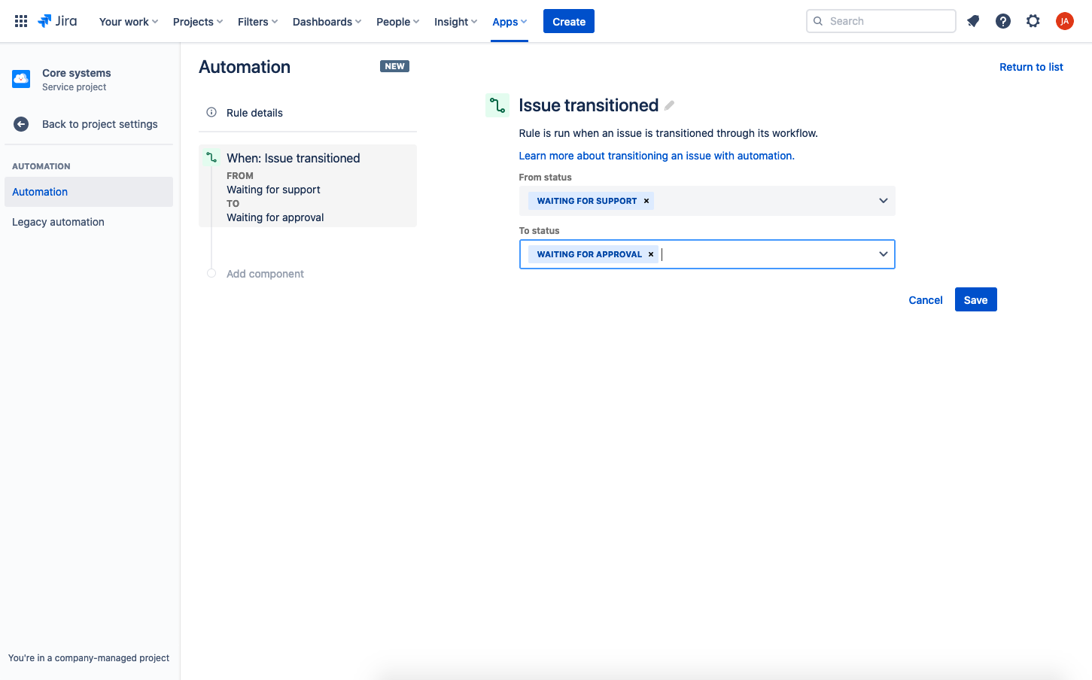This screenshot has width=1092, height=680.
Task: Open settings gear icon
Action: [x=1033, y=21]
